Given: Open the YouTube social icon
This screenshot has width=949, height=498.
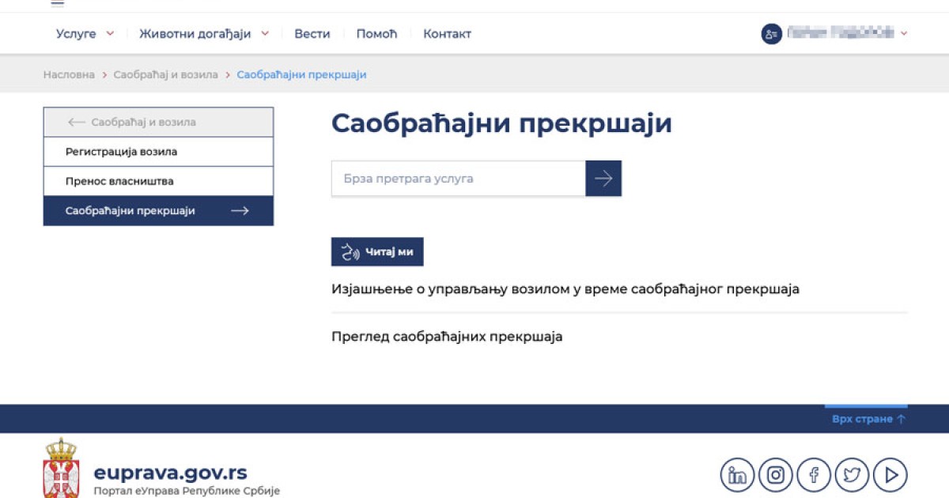Looking at the screenshot, I should (890, 475).
